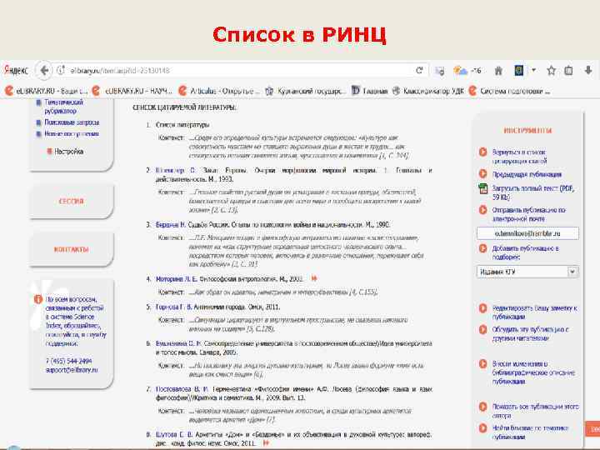The image size is (600, 450).
Task: Click the red arrow icon after reference 4
Action: tap(314, 278)
